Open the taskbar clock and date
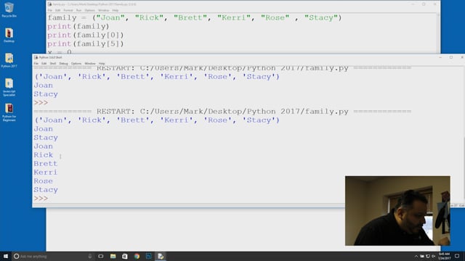The image size is (465, 261). (x=444, y=256)
